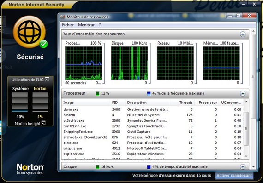Sort by the Image column header
This screenshot has height=183, width=263.
68,103
